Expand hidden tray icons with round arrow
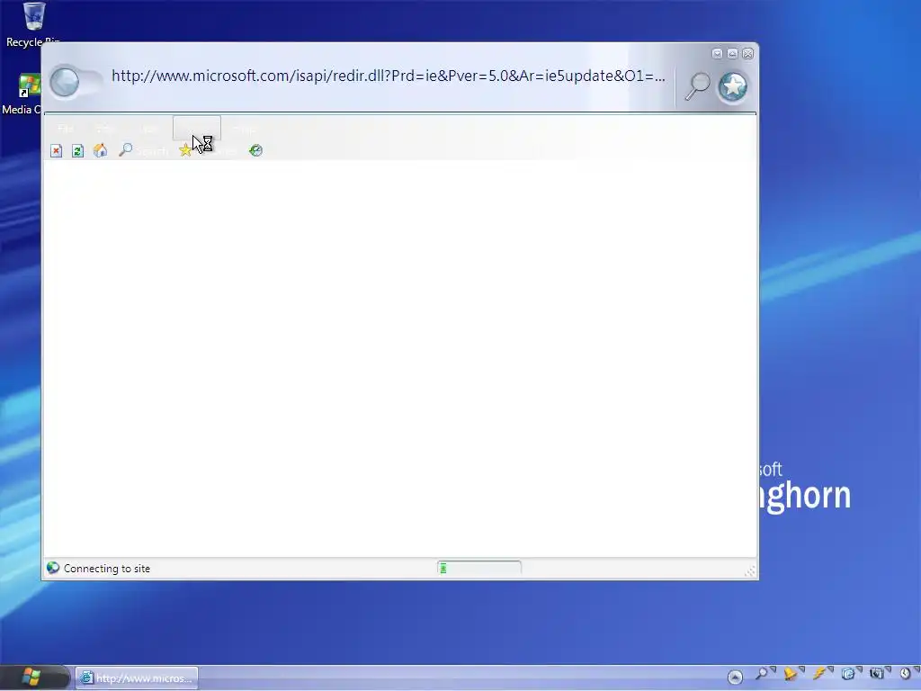 [735, 677]
